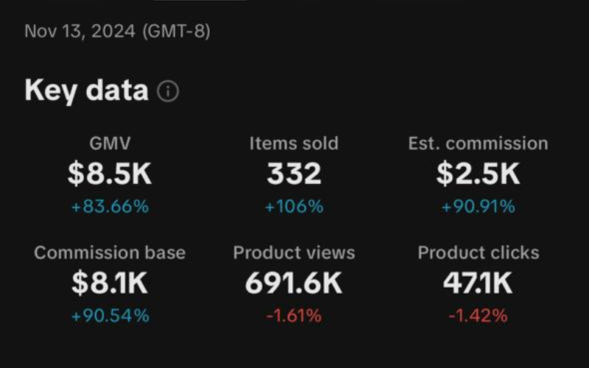Open the Est. commission metric label
Viewport: 589px width, 368px height.
click(478, 144)
